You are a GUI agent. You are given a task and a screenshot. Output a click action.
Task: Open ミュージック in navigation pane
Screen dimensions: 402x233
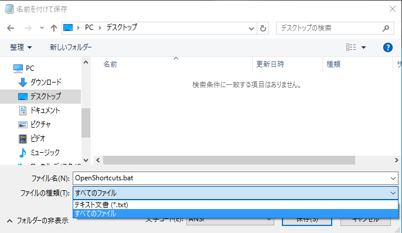(x=45, y=153)
